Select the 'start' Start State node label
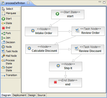Image resolution: width=107 pixels, height=98 pixels. coord(70,16)
